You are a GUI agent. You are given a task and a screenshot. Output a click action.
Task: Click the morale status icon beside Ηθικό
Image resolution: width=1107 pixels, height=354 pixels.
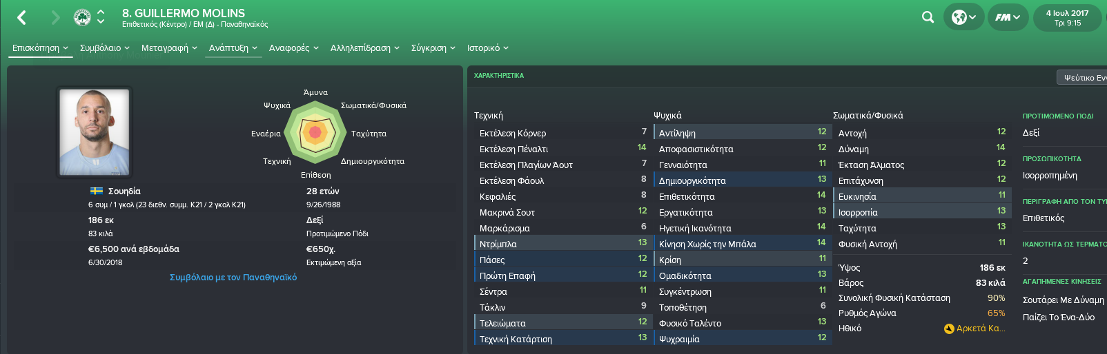coord(949,329)
